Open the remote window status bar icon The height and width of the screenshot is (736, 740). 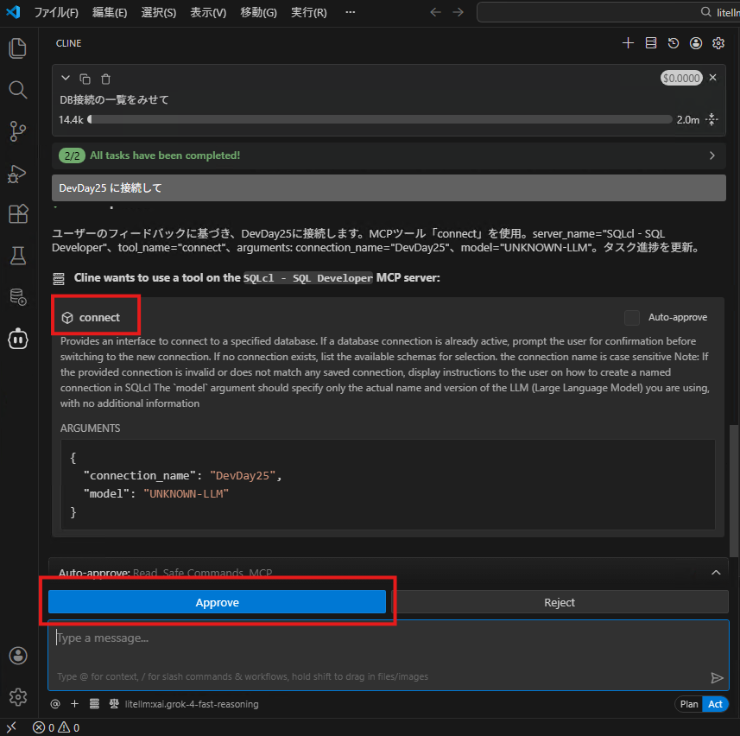pyautogui.click(x=11, y=727)
